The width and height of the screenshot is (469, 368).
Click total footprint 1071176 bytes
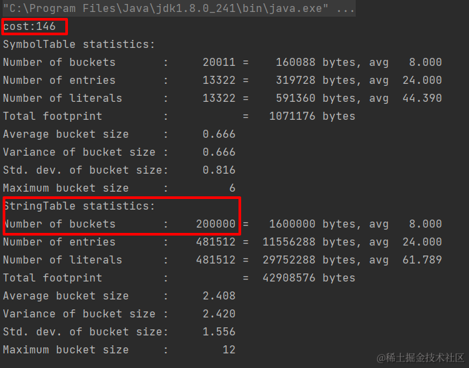(x=312, y=116)
